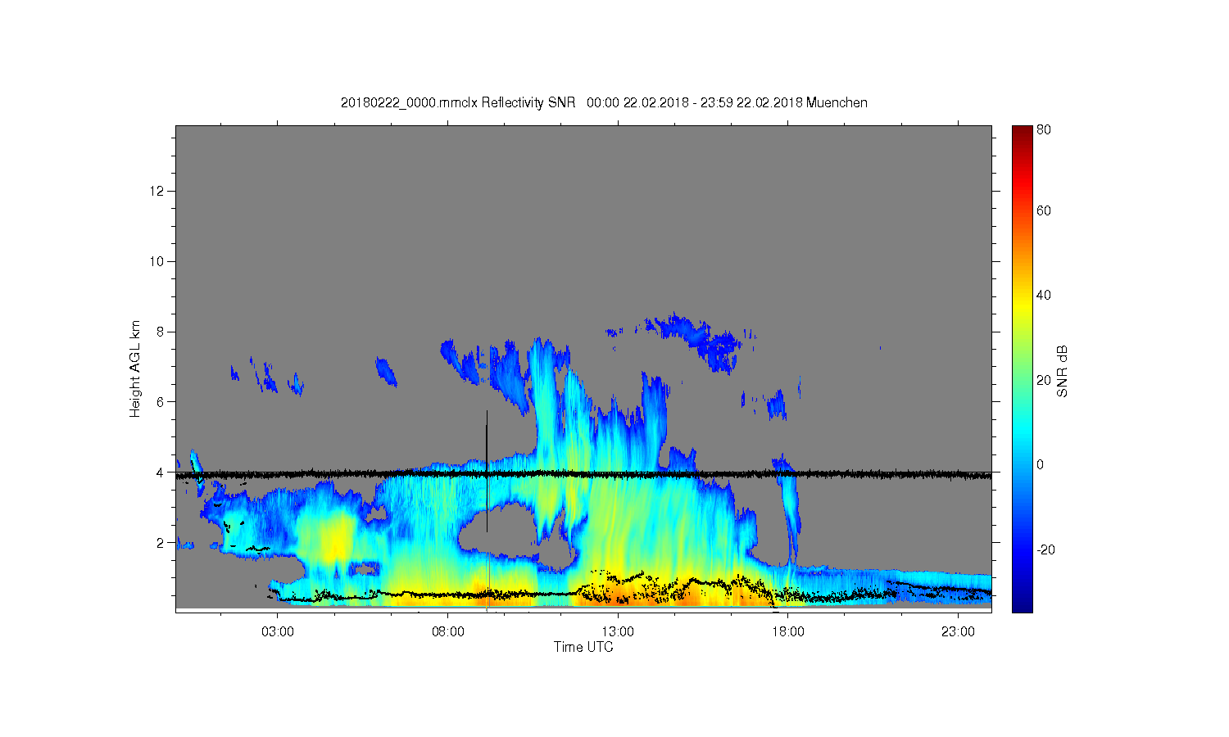
Task: Click the '13:00' time tick label
Action: [x=618, y=632]
